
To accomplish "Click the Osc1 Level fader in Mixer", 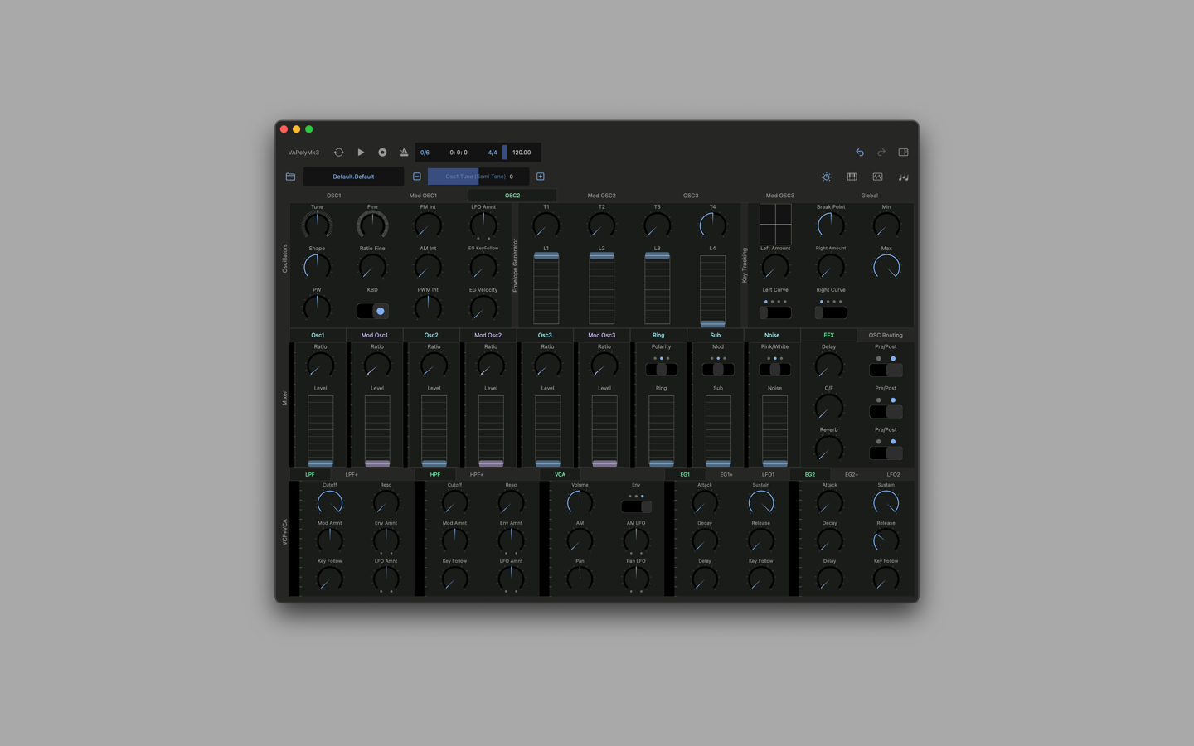I will (320, 430).
